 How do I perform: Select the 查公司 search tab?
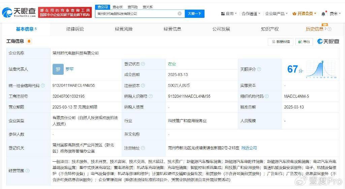pos(102,7)
